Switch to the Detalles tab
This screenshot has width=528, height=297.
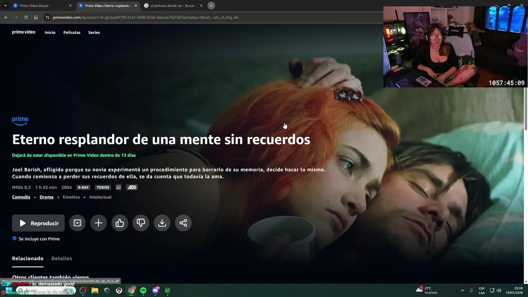(x=61, y=259)
